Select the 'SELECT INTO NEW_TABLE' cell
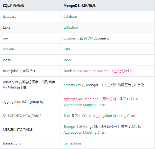This screenshot has width=155, height=149. [x=30, y=116]
